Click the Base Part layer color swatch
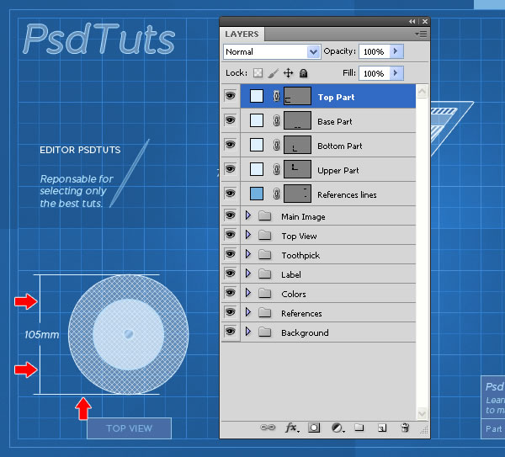The height and width of the screenshot is (457, 505). [257, 120]
